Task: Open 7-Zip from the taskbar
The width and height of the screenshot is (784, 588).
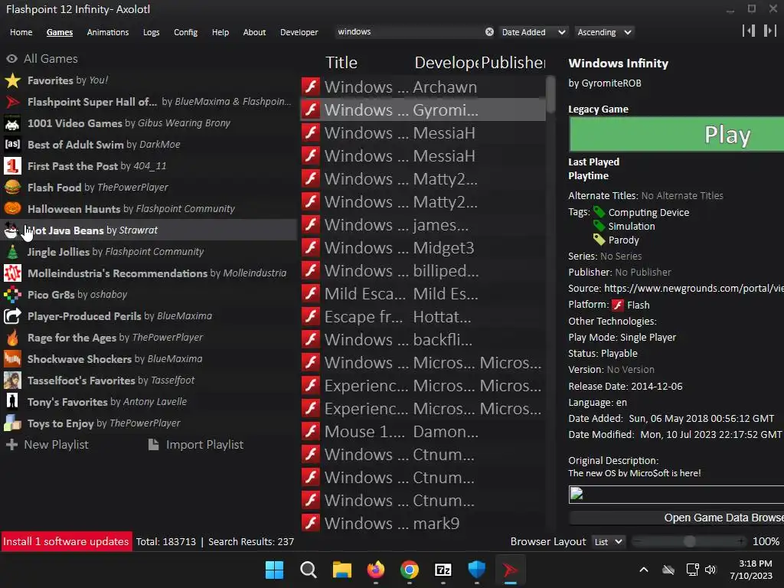Action: tap(443, 570)
